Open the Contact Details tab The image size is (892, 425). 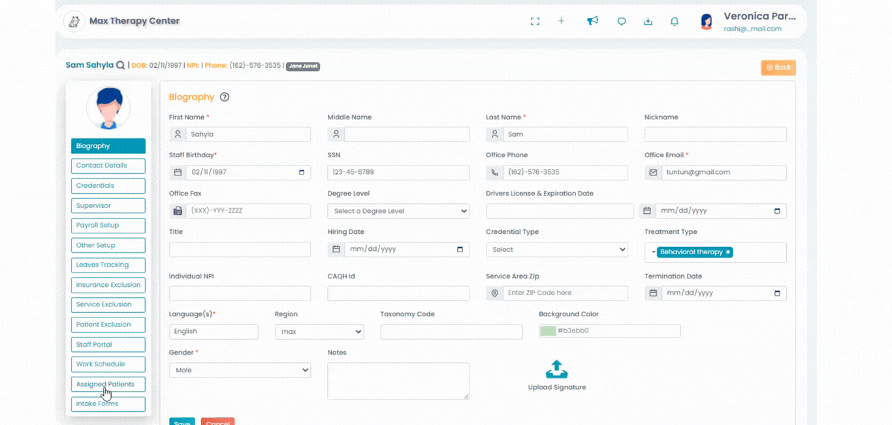click(x=108, y=166)
